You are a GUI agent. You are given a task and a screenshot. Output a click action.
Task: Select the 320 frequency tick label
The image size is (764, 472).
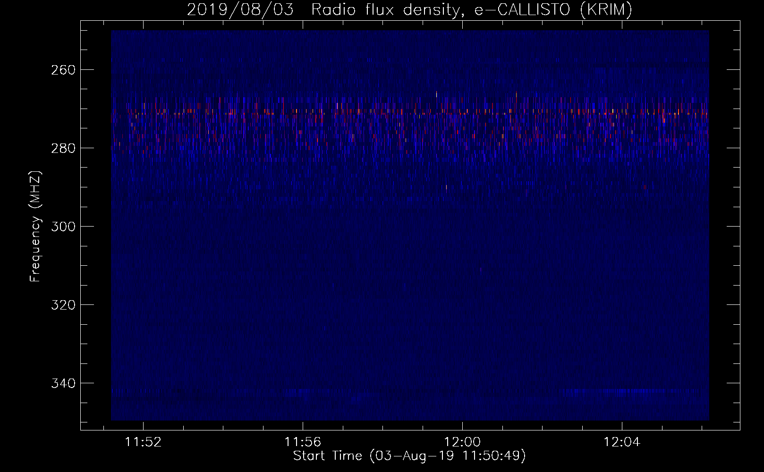(63, 305)
